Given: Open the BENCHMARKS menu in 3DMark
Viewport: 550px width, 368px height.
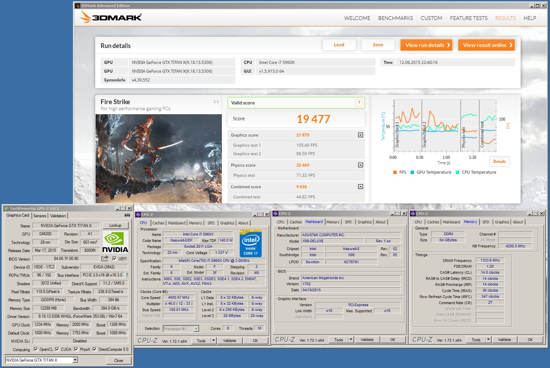Looking at the screenshot, I should pyautogui.click(x=395, y=18).
